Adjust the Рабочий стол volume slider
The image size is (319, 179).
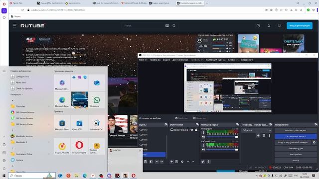click(222, 150)
